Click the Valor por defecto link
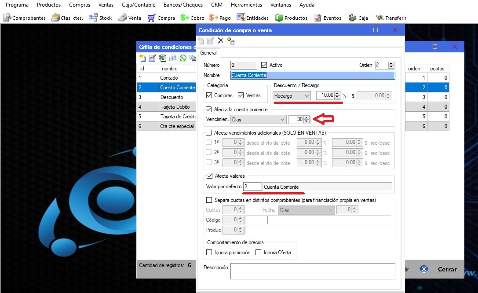Image resolution: width=478 pixels, height=293 pixels. pyautogui.click(x=224, y=187)
